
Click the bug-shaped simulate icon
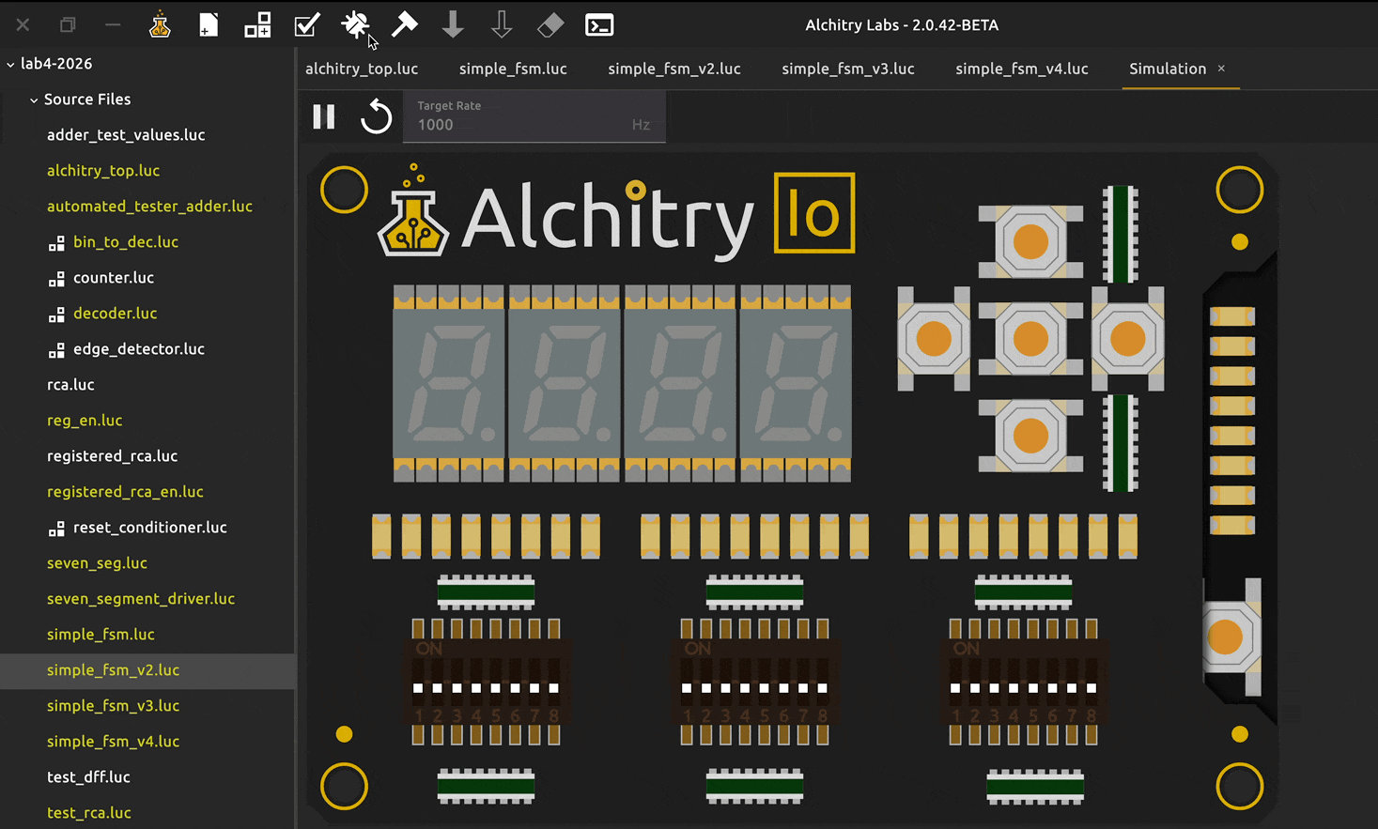coord(355,25)
